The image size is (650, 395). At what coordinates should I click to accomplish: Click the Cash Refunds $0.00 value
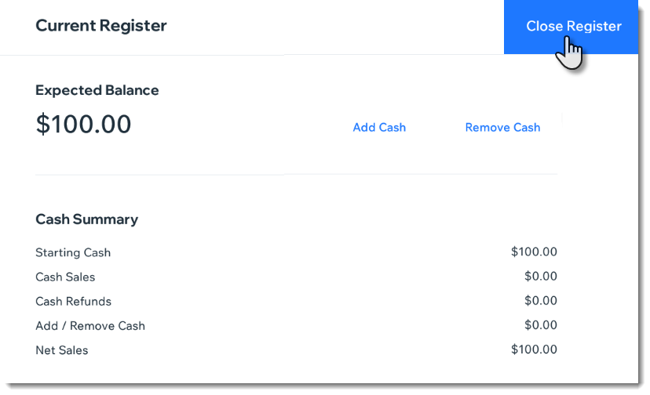(x=541, y=301)
